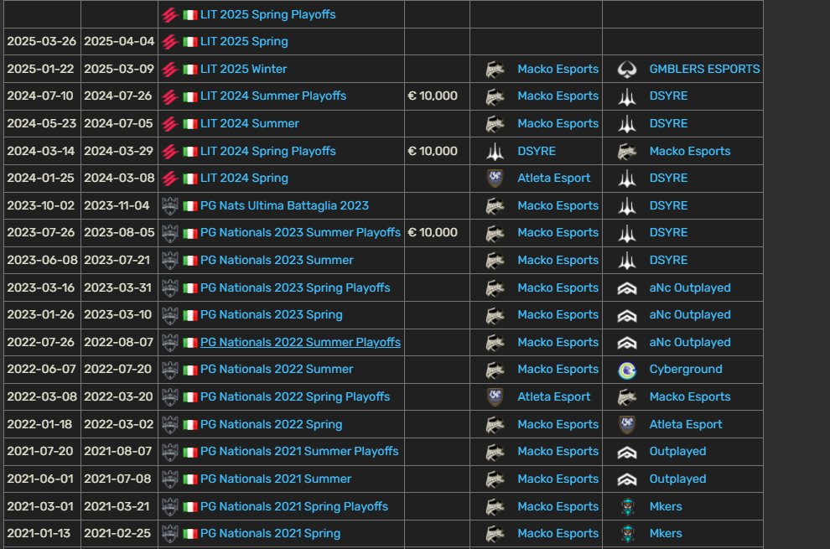Click PG Nationals logo beside 2021 Spring Playoffs
Viewport: 830px width, 549px height.
point(169,506)
